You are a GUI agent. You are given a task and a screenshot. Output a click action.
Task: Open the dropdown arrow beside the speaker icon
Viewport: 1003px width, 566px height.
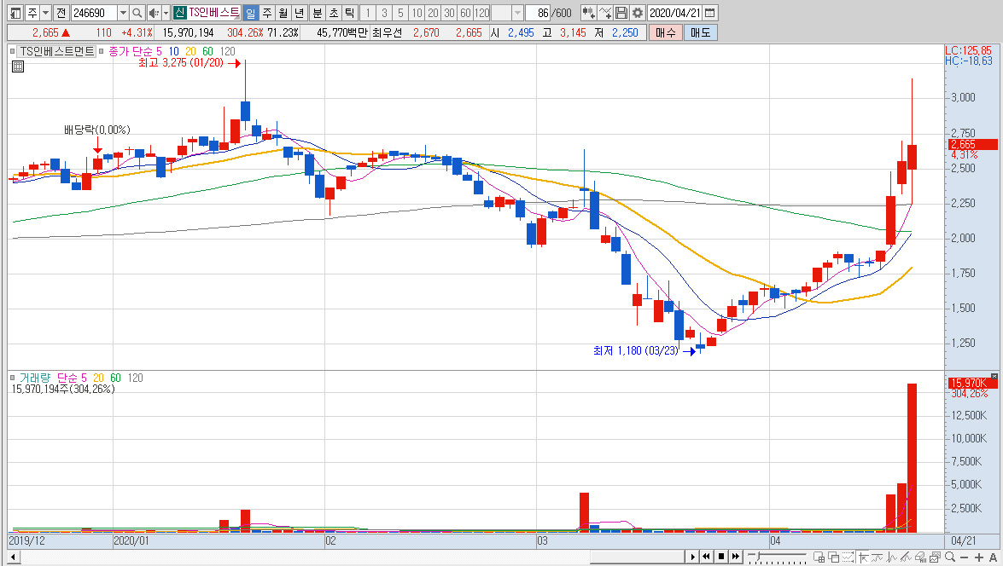(x=166, y=13)
